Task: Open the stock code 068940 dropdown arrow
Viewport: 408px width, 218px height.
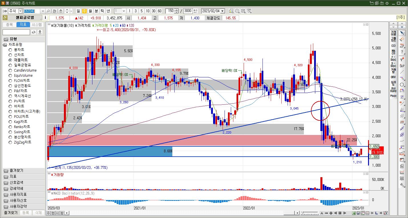Action: tap(43, 11)
